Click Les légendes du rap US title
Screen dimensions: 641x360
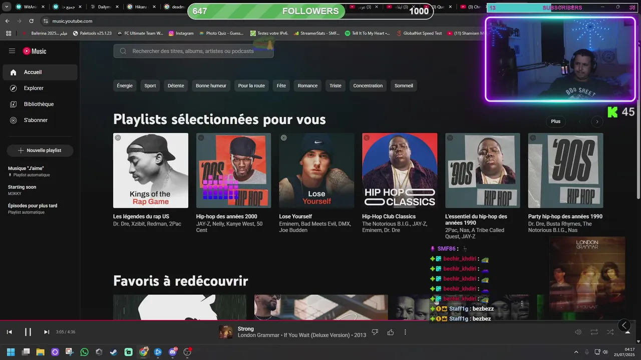pos(141,216)
